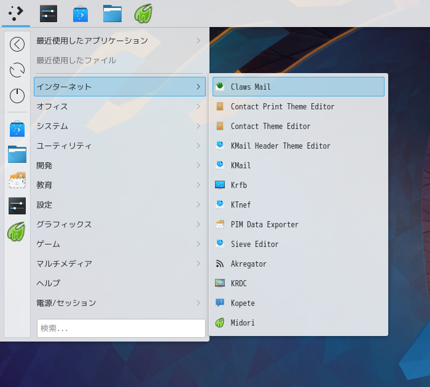
Task: Open the mail and calendar favorite sidebar icon
Action: point(17,180)
